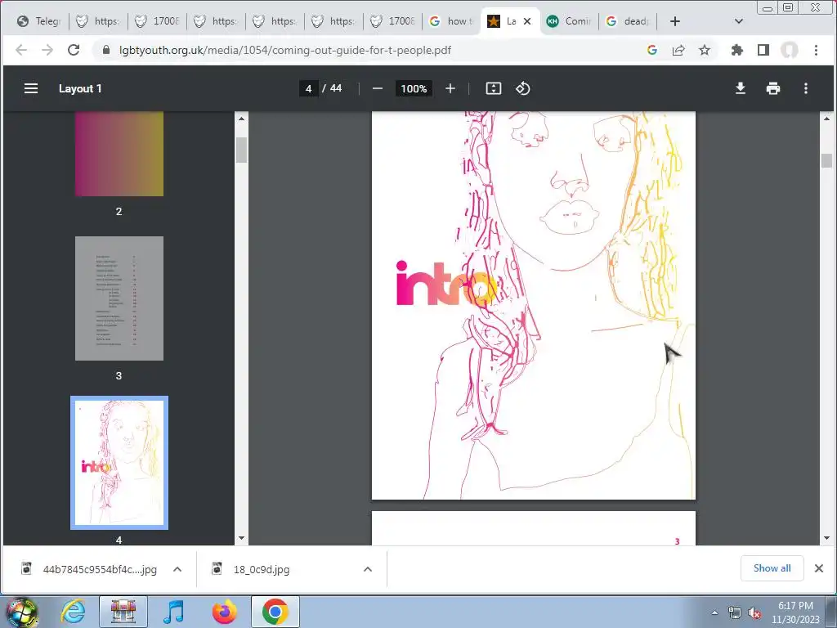Reload the current page
The height and width of the screenshot is (628, 837).
[74, 50]
